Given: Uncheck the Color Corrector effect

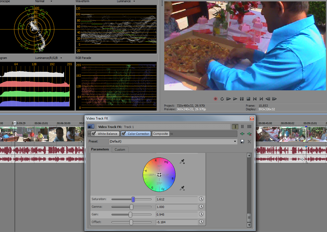Looking at the screenshot, I should pos(124,134).
